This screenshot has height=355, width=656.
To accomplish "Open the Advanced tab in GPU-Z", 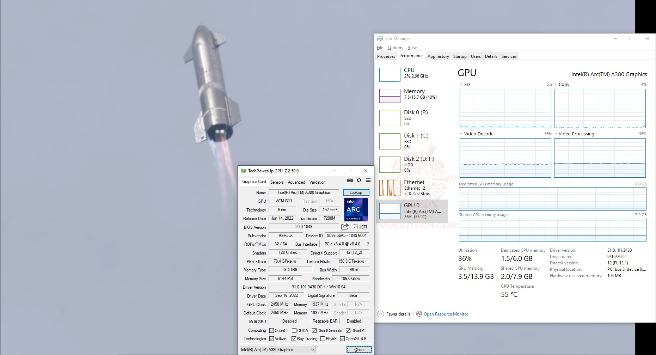I will click(296, 182).
